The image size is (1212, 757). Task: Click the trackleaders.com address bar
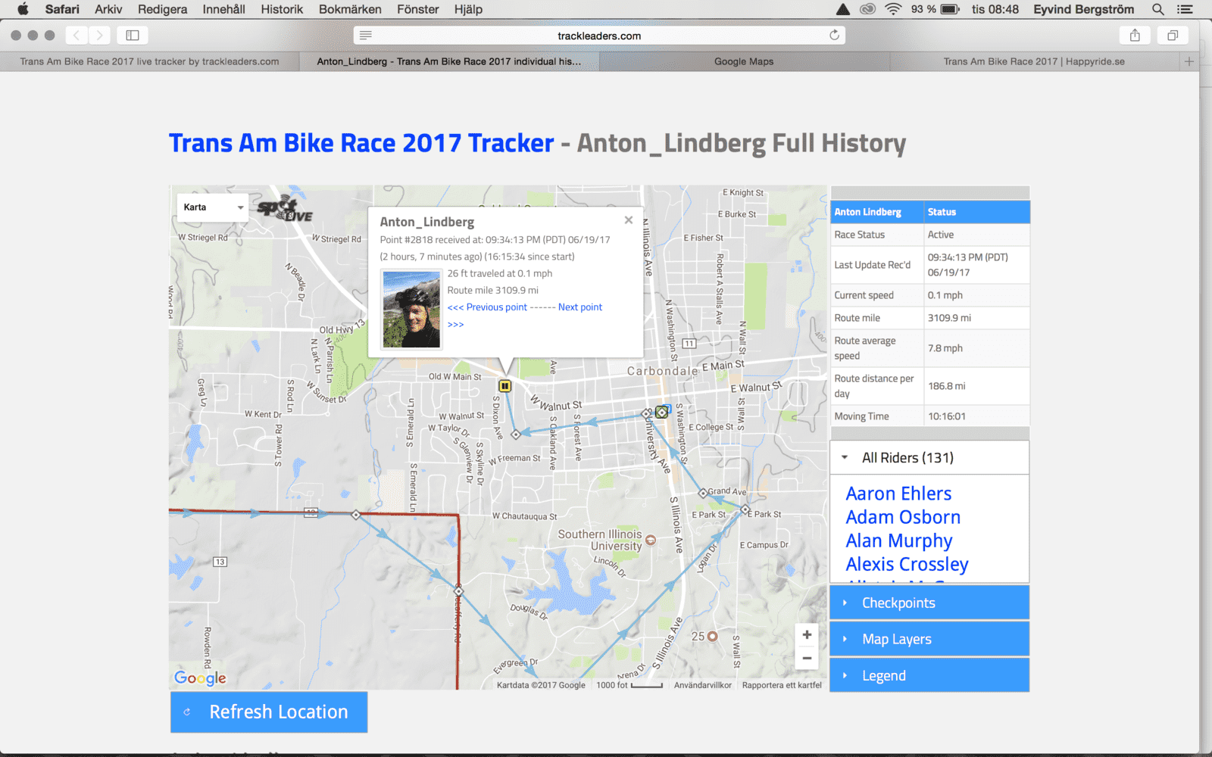click(599, 35)
